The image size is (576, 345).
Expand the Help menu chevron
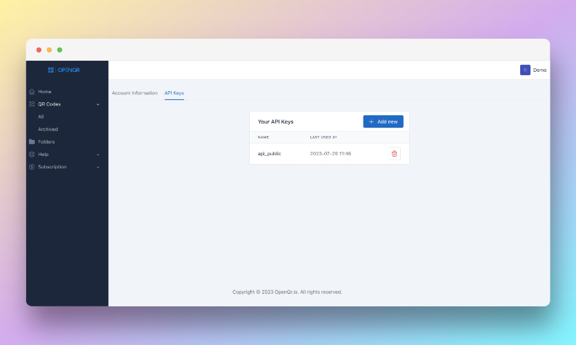pyautogui.click(x=98, y=155)
